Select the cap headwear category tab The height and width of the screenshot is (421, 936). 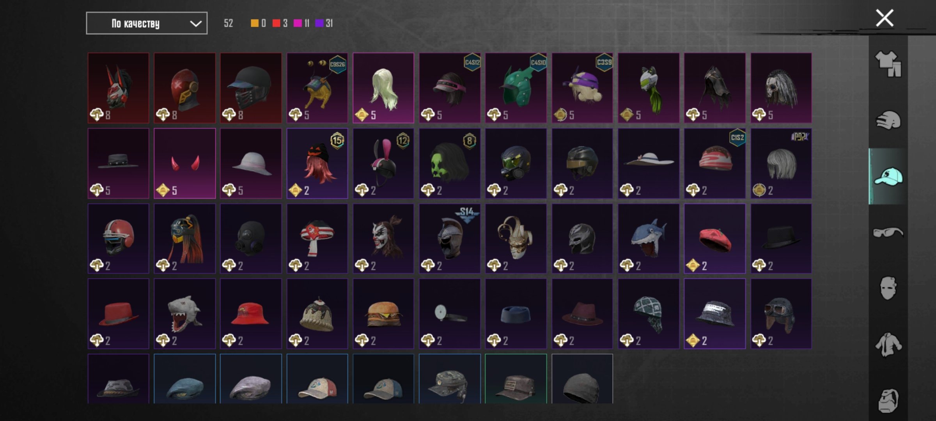(888, 176)
